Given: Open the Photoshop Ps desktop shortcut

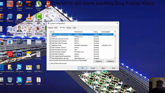Looking at the screenshot, I should click(x=20, y=56).
